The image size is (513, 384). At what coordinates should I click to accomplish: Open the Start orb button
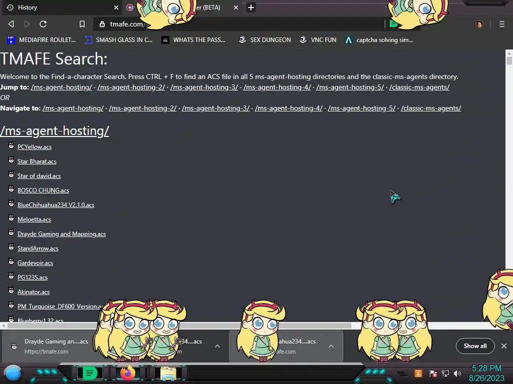13,373
